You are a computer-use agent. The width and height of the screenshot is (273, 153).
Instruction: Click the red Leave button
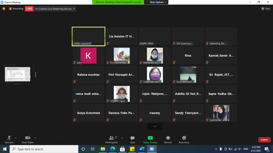pos(264,140)
